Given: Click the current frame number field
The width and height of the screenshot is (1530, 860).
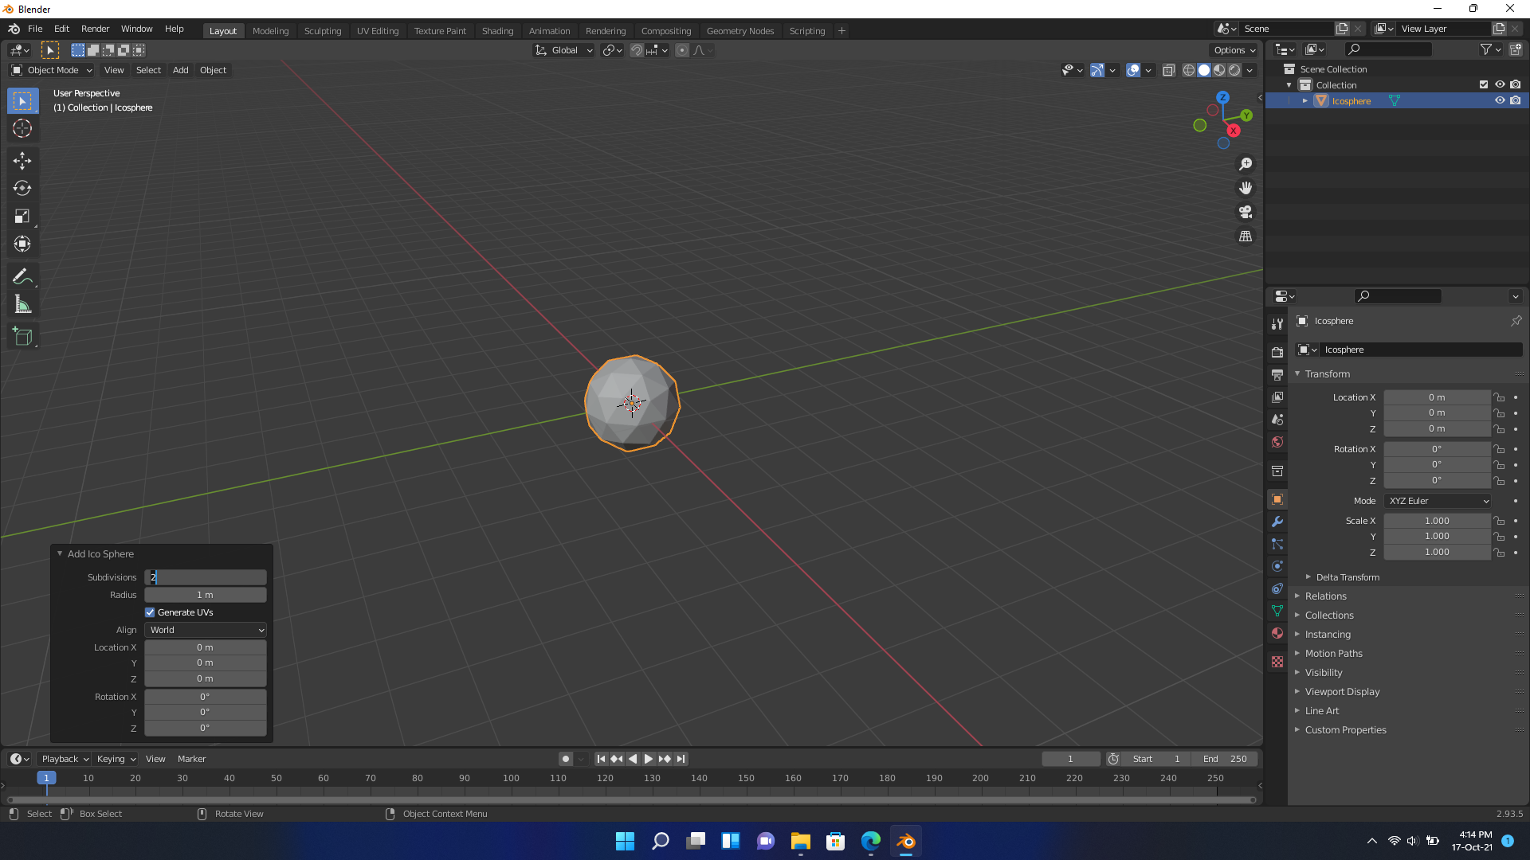Looking at the screenshot, I should pyautogui.click(x=1071, y=759).
